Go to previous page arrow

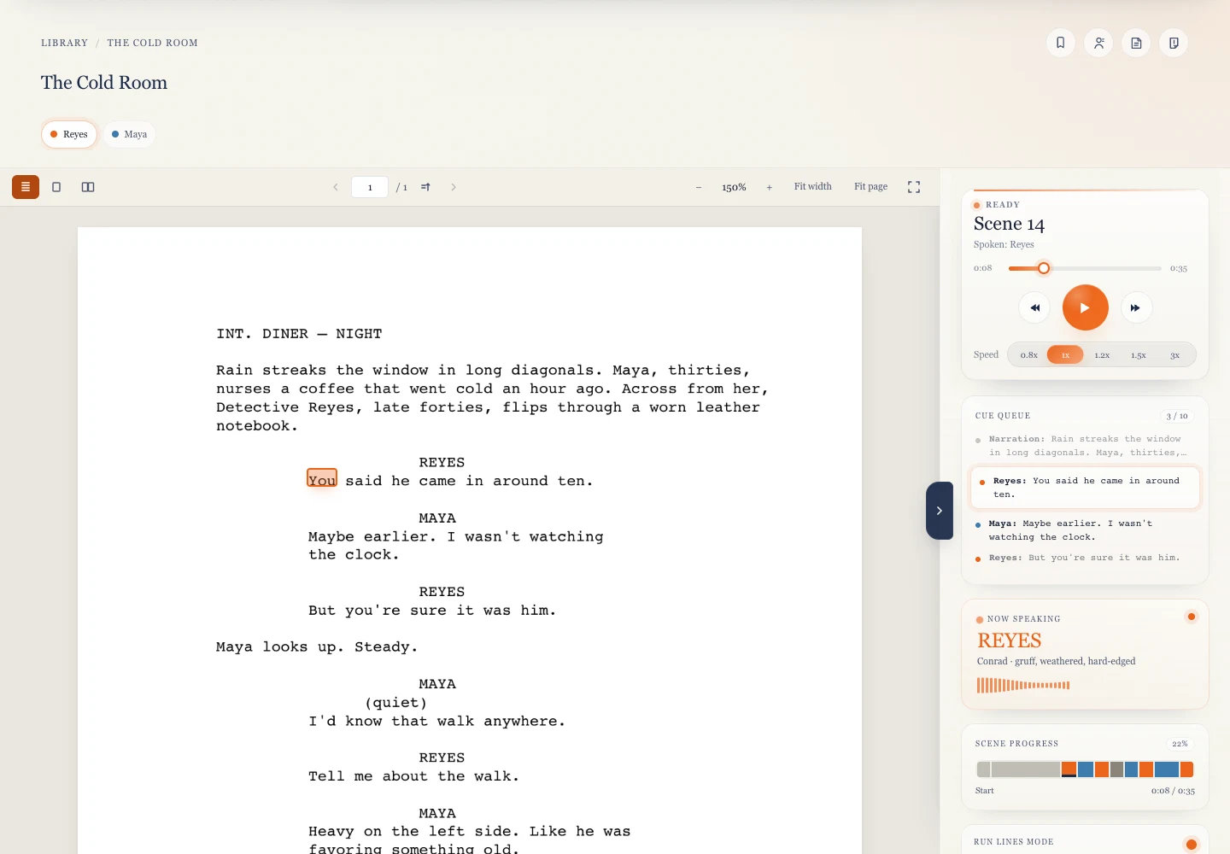pyautogui.click(x=336, y=187)
